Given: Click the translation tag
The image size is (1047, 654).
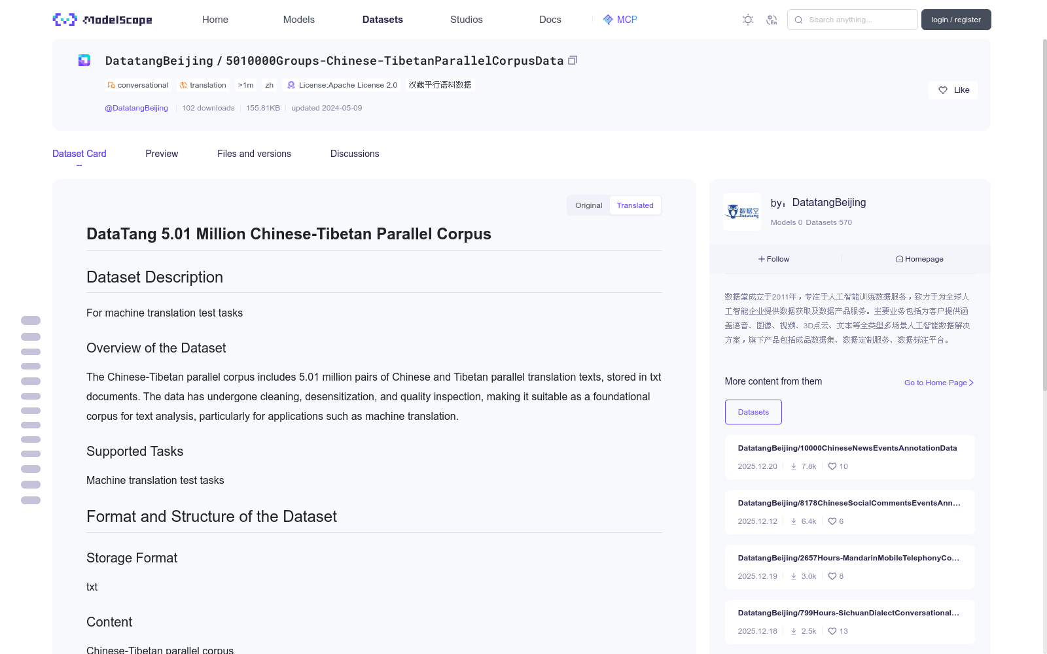Looking at the screenshot, I should point(203,85).
